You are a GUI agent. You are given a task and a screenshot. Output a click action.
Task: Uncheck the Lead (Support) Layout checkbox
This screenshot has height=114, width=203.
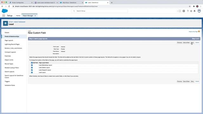pos(32,70)
